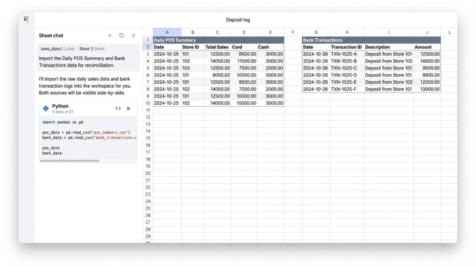This screenshot has height=266, width=476.
Task: Start a new chat with plus icon
Action: tap(109, 35)
